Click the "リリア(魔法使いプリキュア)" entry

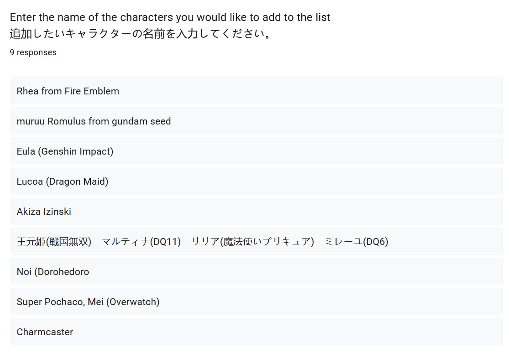pyautogui.click(x=252, y=242)
